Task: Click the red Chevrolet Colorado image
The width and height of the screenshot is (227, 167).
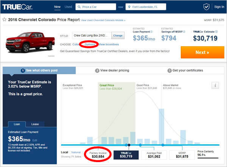Action: pos(30,42)
